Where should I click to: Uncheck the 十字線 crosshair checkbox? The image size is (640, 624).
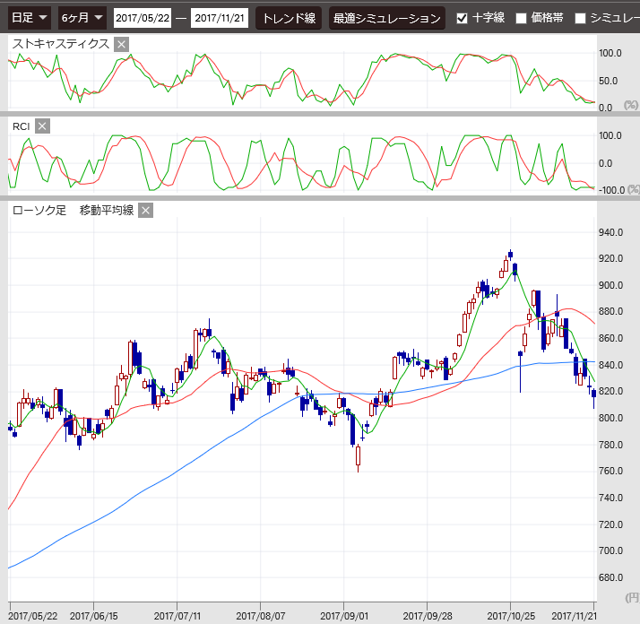pos(462,18)
